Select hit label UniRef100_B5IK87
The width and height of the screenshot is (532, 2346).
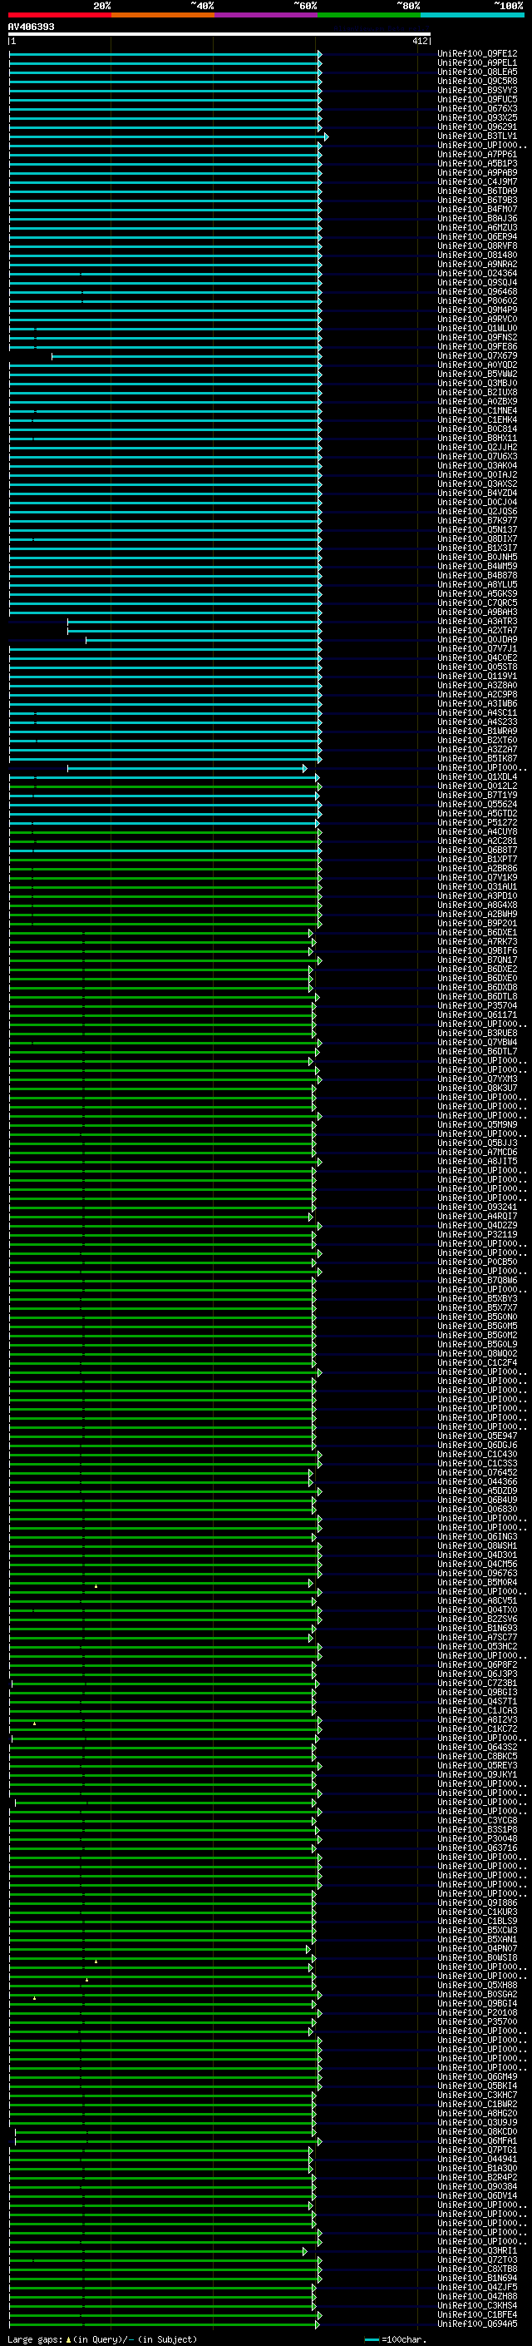[477, 759]
